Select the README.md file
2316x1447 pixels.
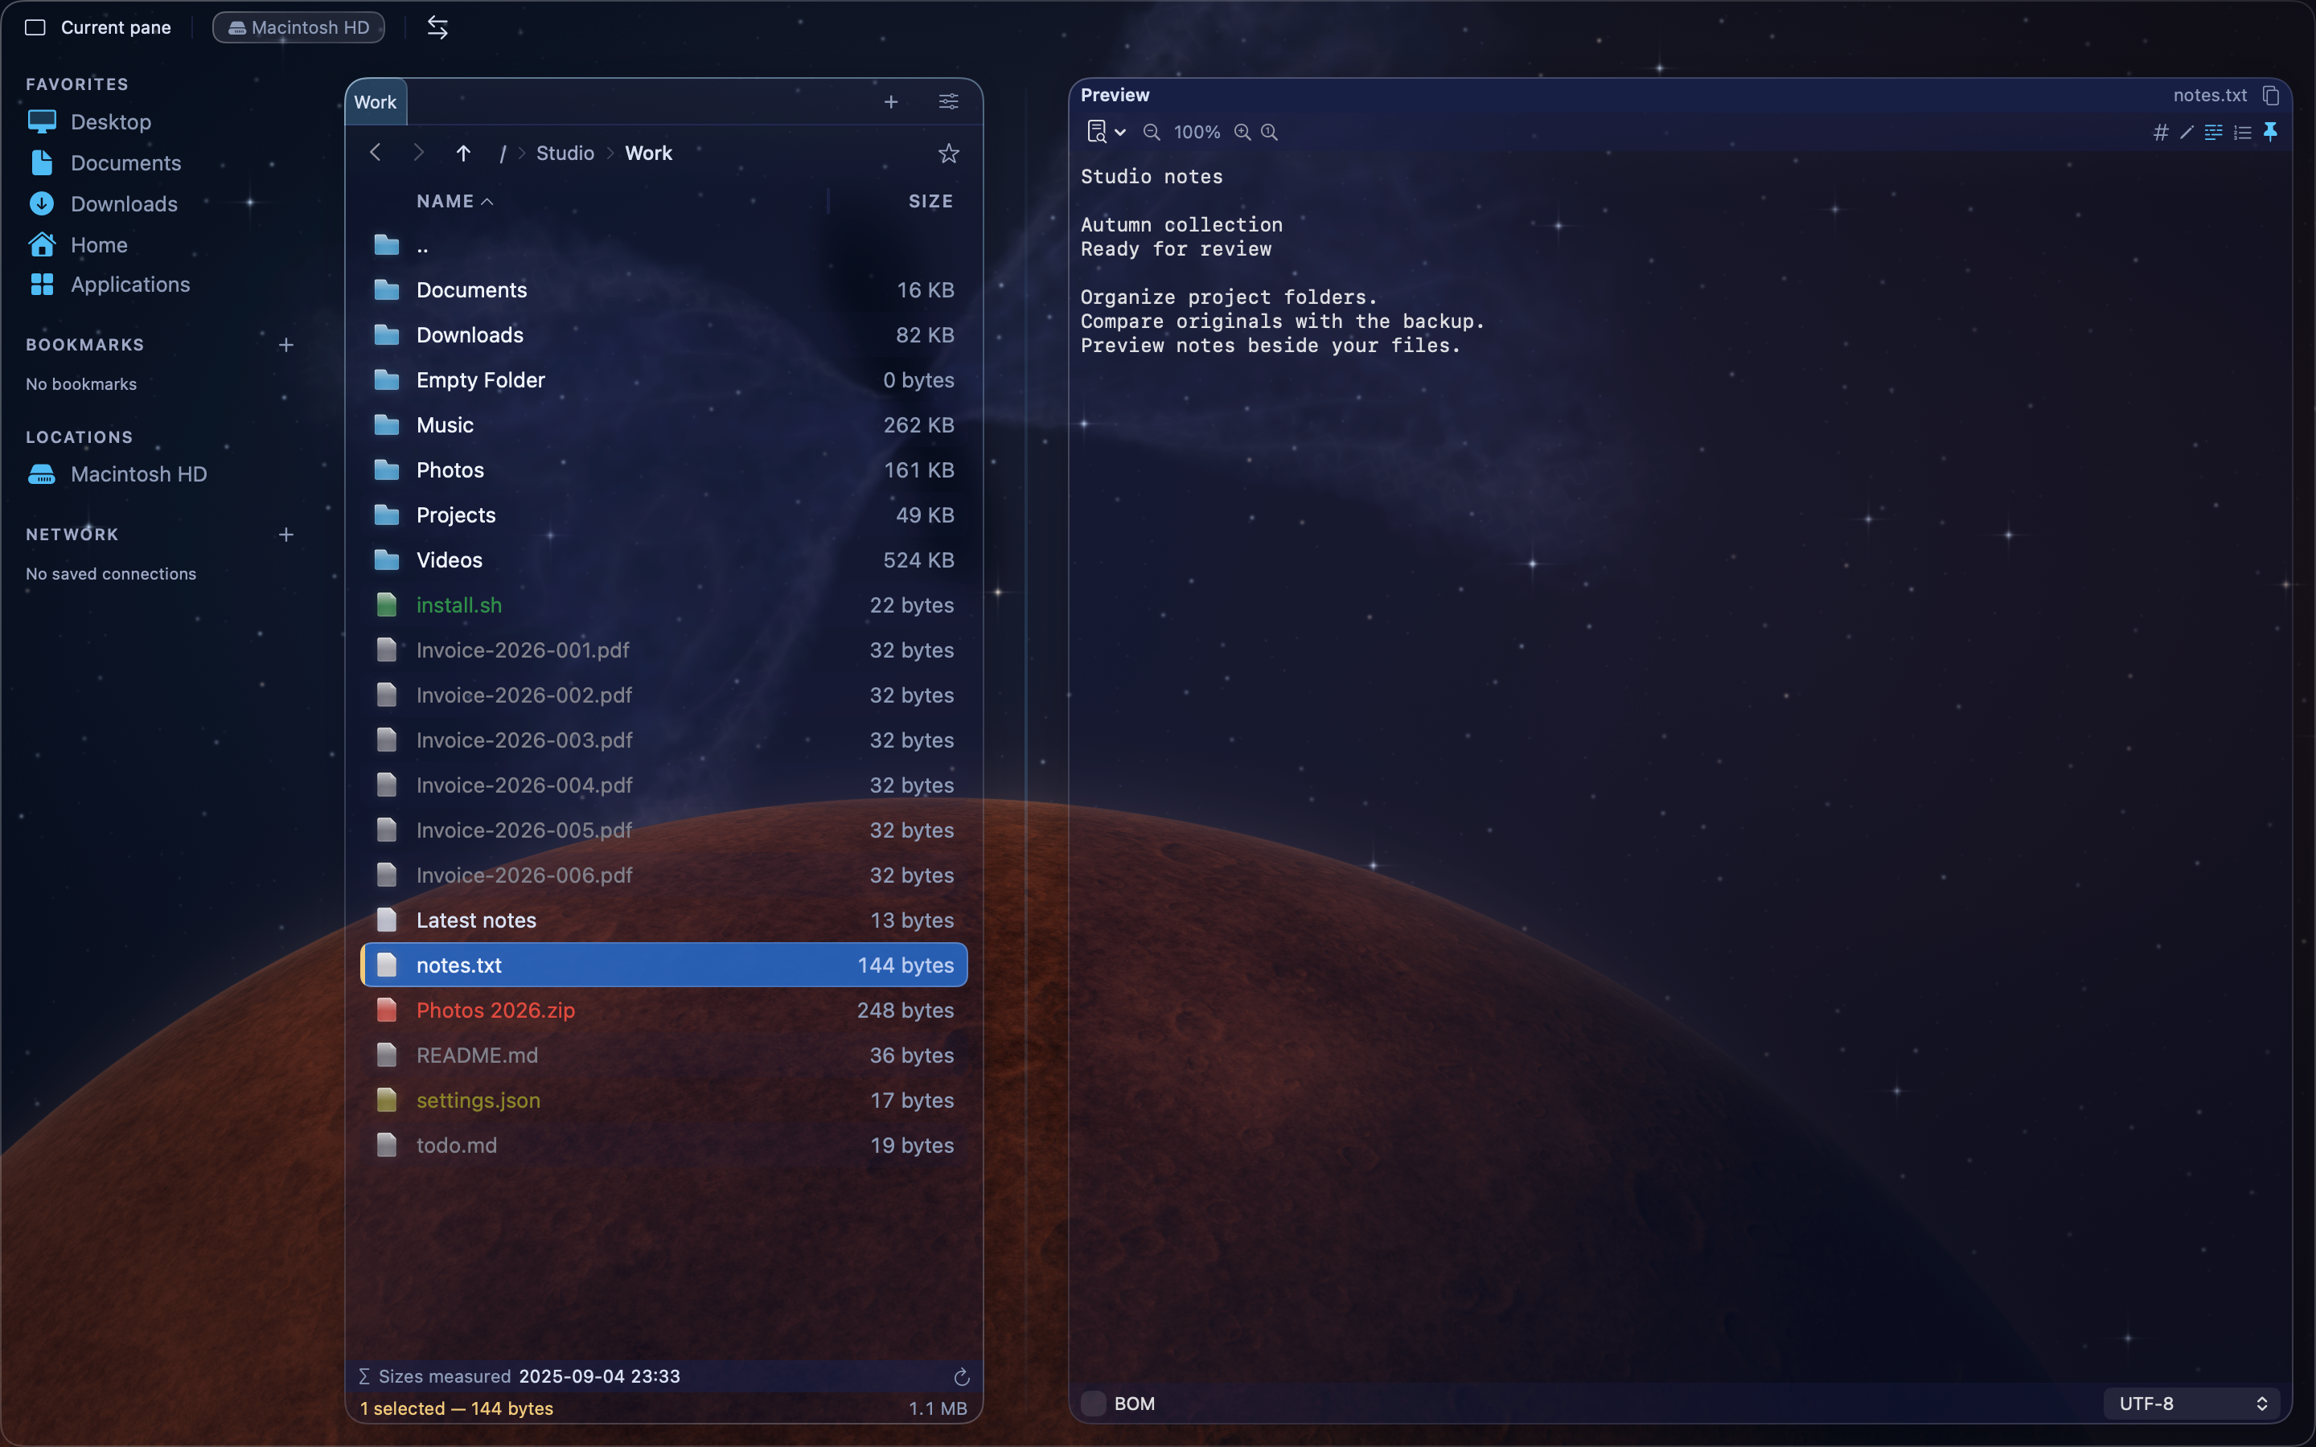(664, 1055)
